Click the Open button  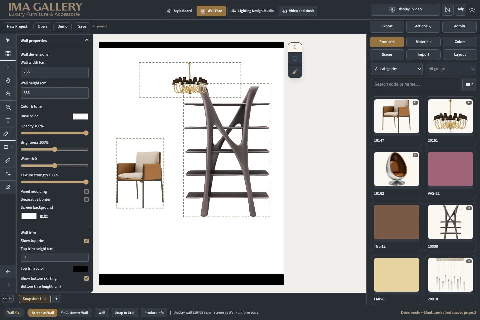click(42, 27)
